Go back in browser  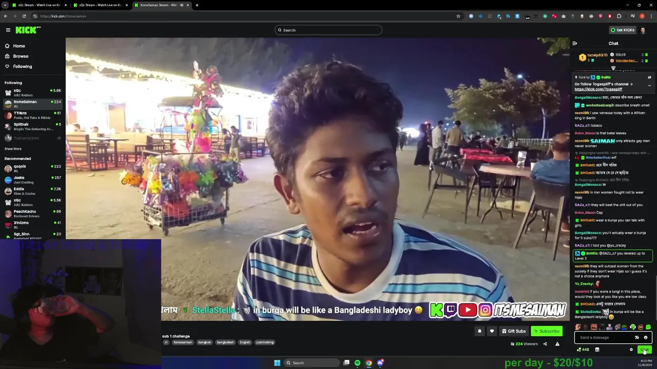pyautogui.click(x=5, y=16)
